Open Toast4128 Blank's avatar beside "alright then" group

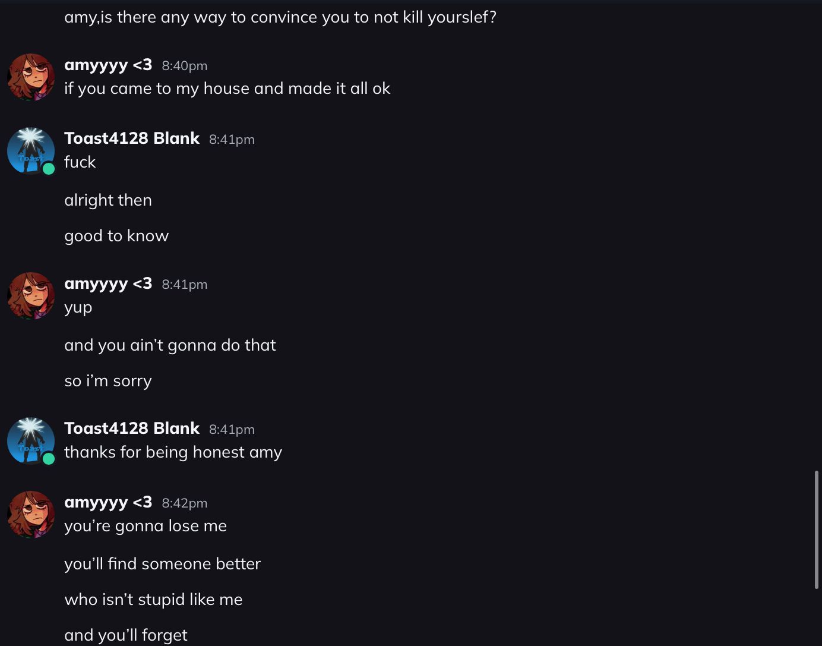[31, 151]
